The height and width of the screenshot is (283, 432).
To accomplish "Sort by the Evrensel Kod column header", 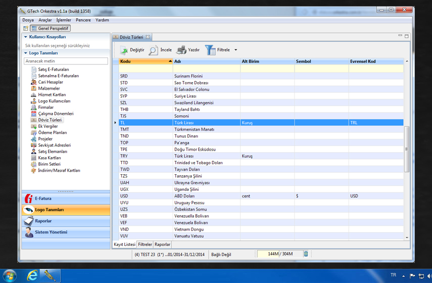I will pyautogui.click(x=376, y=61).
